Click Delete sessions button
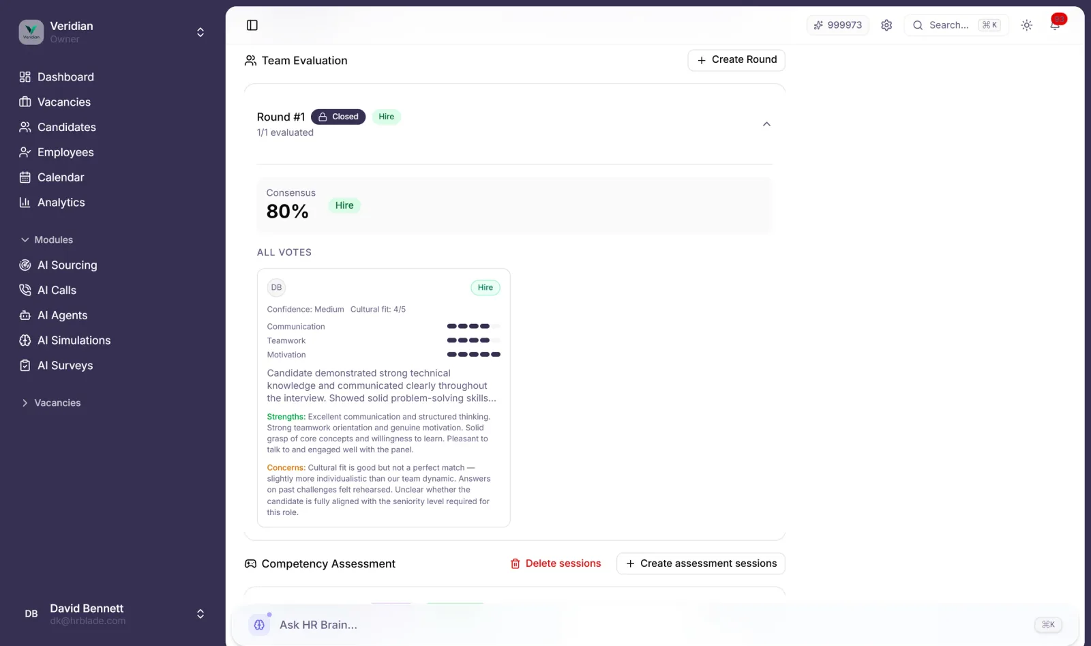Viewport: 1091px width, 646px height. (x=556, y=563)
